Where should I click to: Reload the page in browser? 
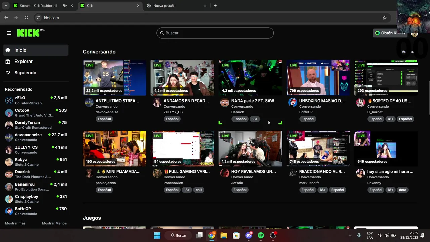point(26,18)
